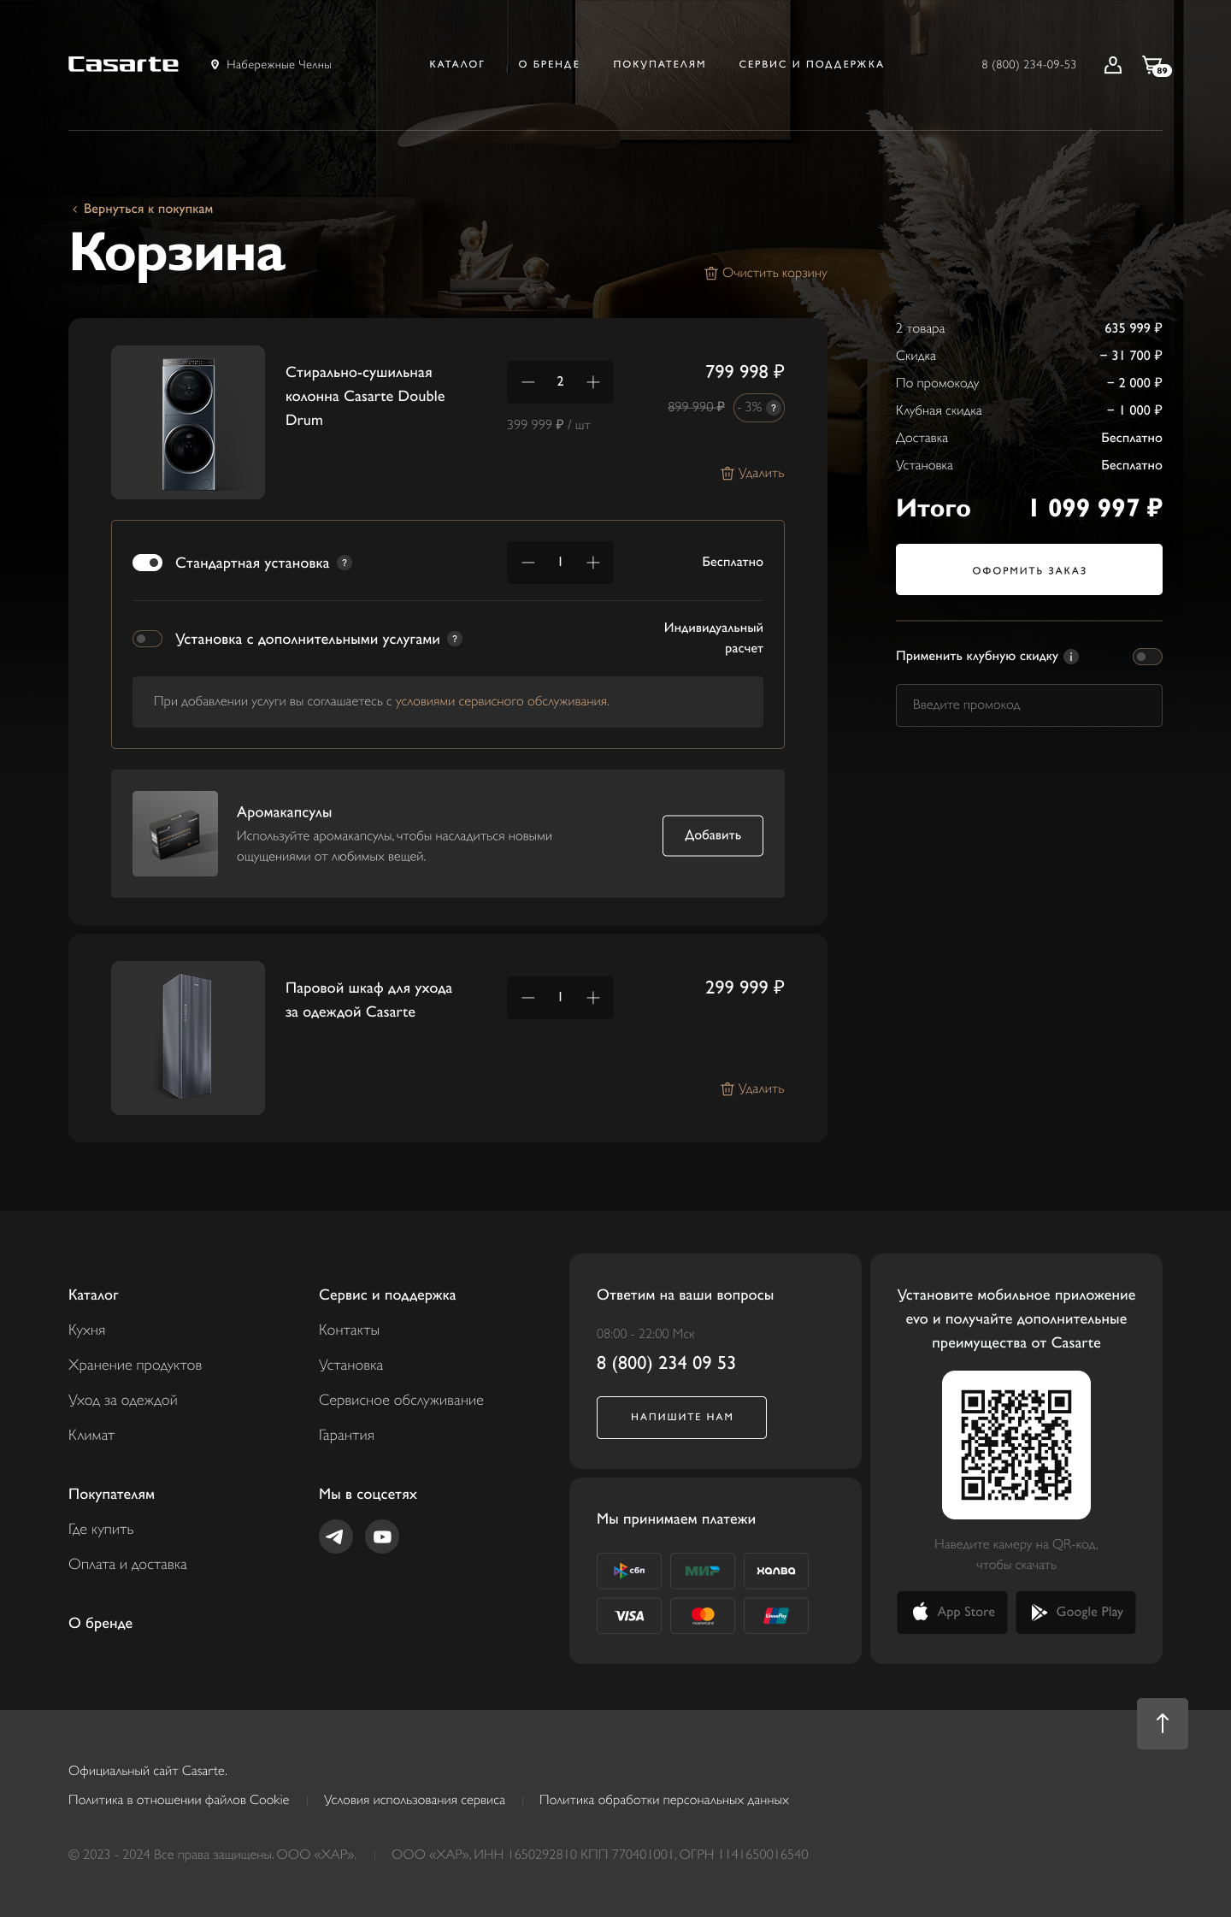Open footer link Климат

[x=91, y=1436]
